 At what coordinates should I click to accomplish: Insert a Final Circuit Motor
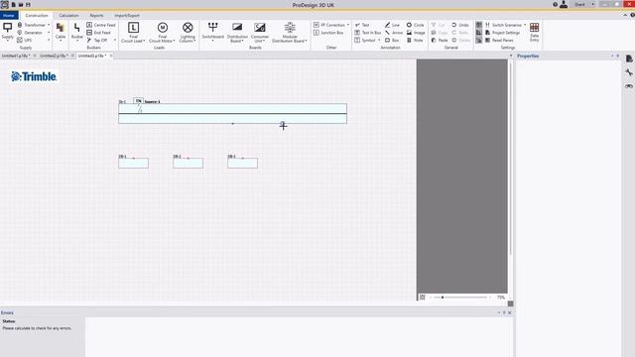162,33
